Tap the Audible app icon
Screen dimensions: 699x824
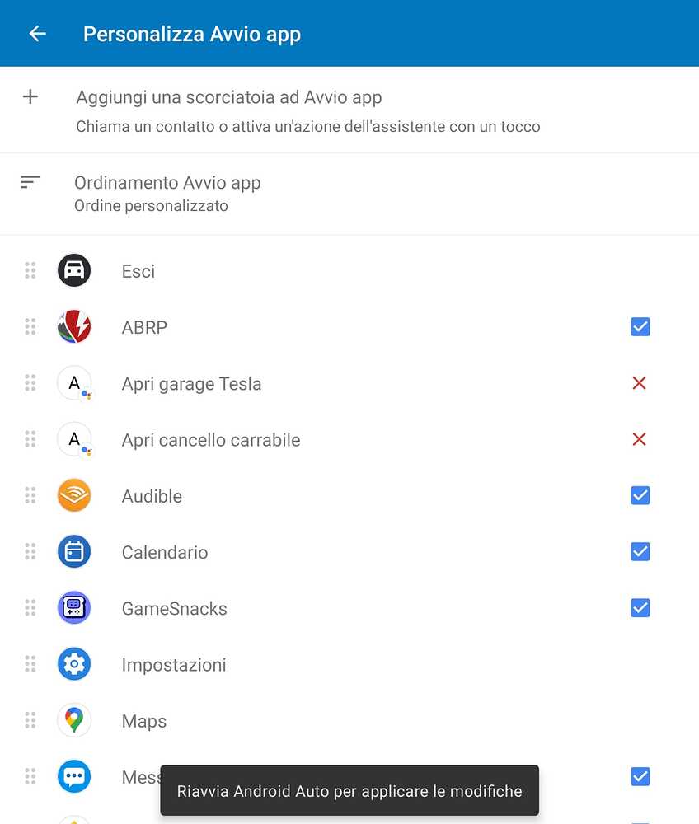(x=74, y=496)
